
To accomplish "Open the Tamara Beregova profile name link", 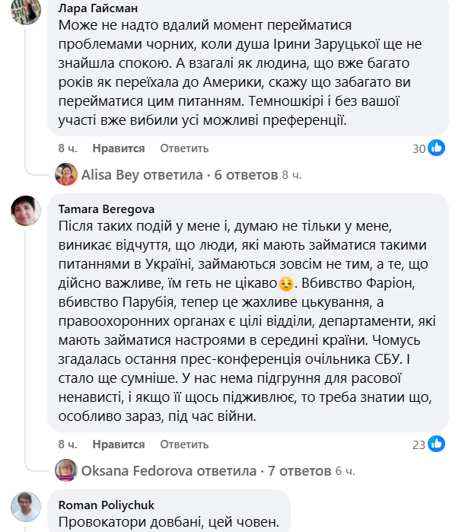I will coord(108,208).
